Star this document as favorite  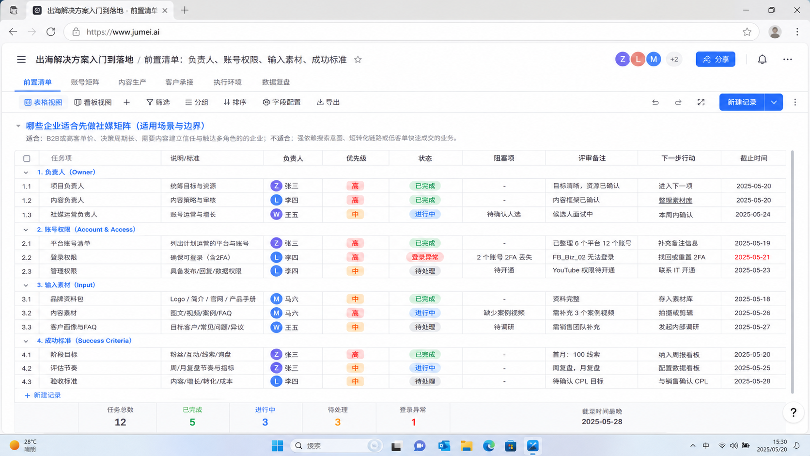pos(358,60)
